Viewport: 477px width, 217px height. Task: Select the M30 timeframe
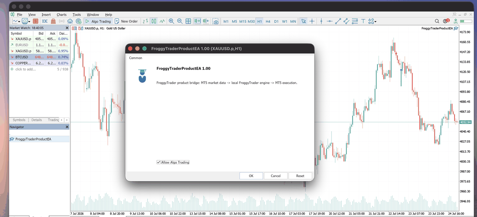pos(251,21)
